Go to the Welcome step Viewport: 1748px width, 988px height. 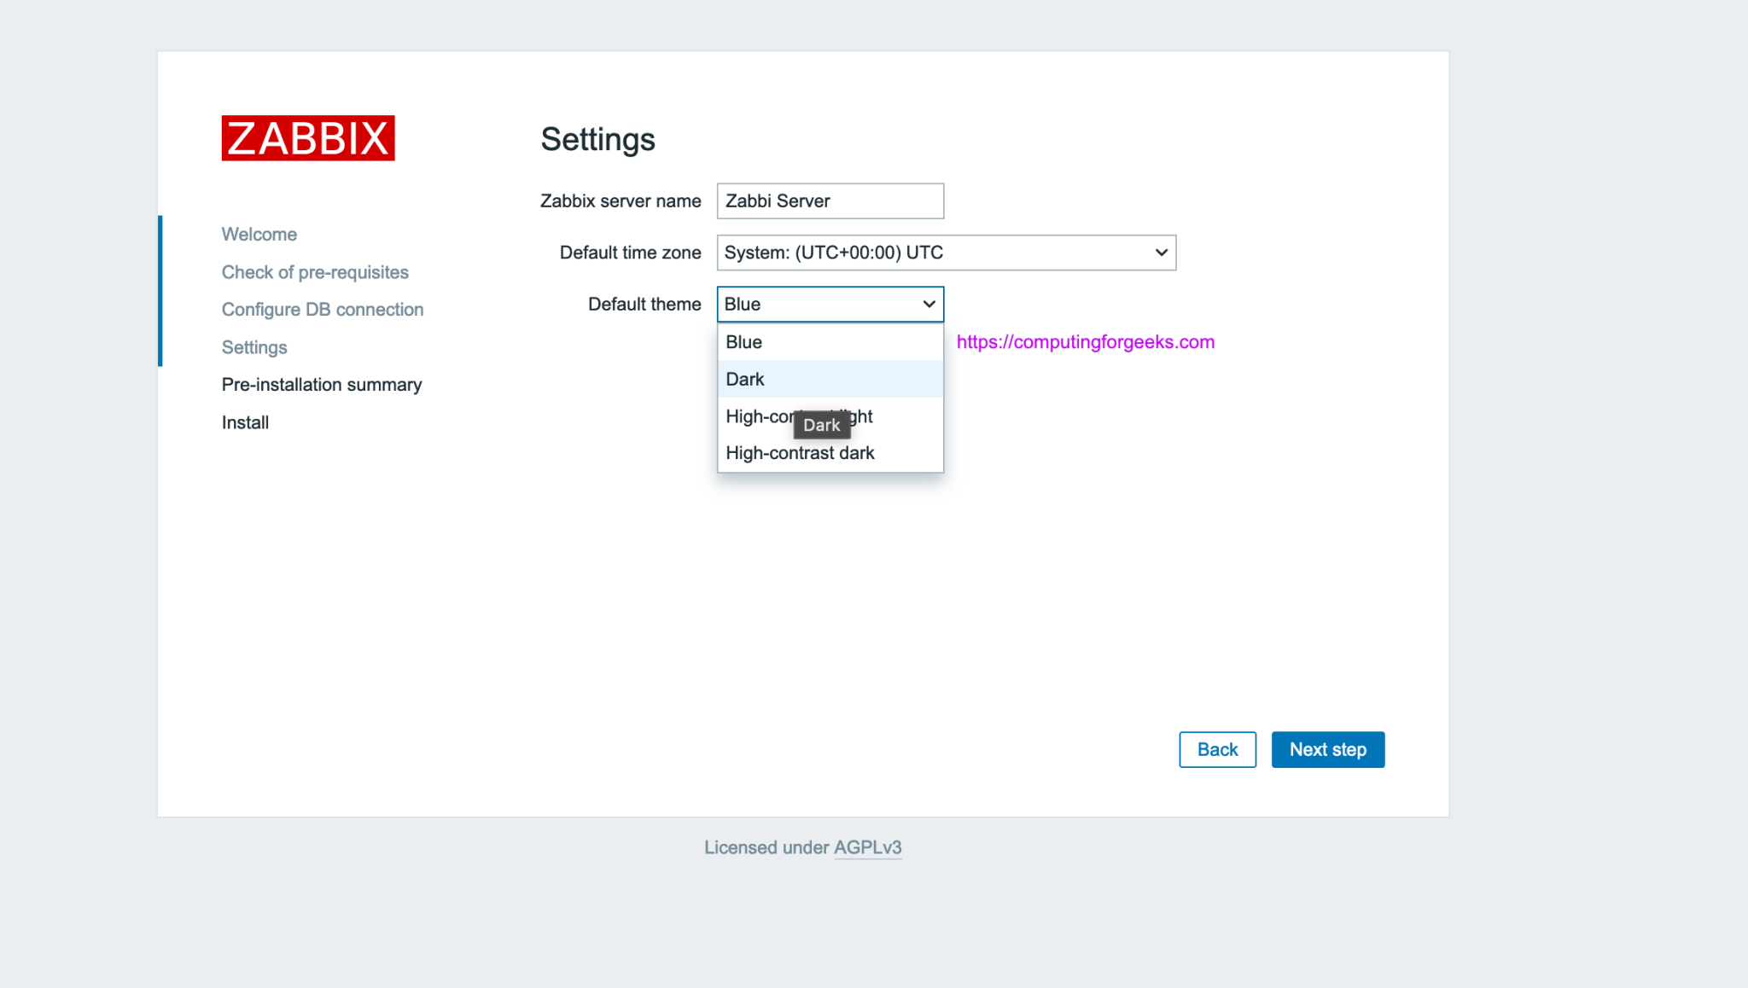259,234
